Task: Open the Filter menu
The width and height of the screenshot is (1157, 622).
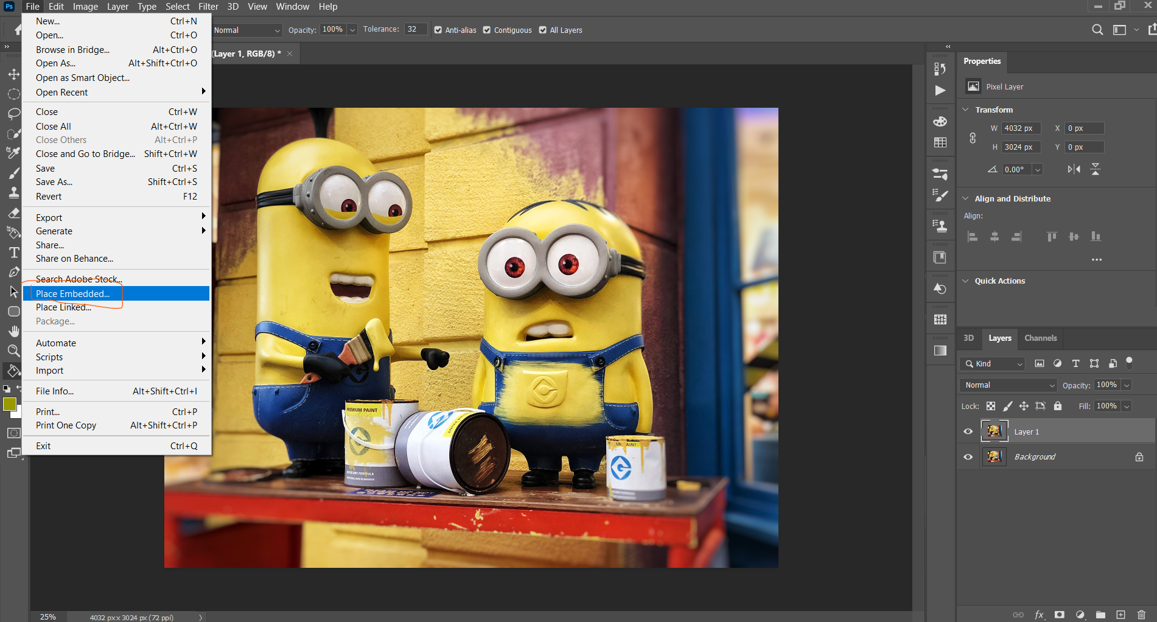Action: [208, 7]
